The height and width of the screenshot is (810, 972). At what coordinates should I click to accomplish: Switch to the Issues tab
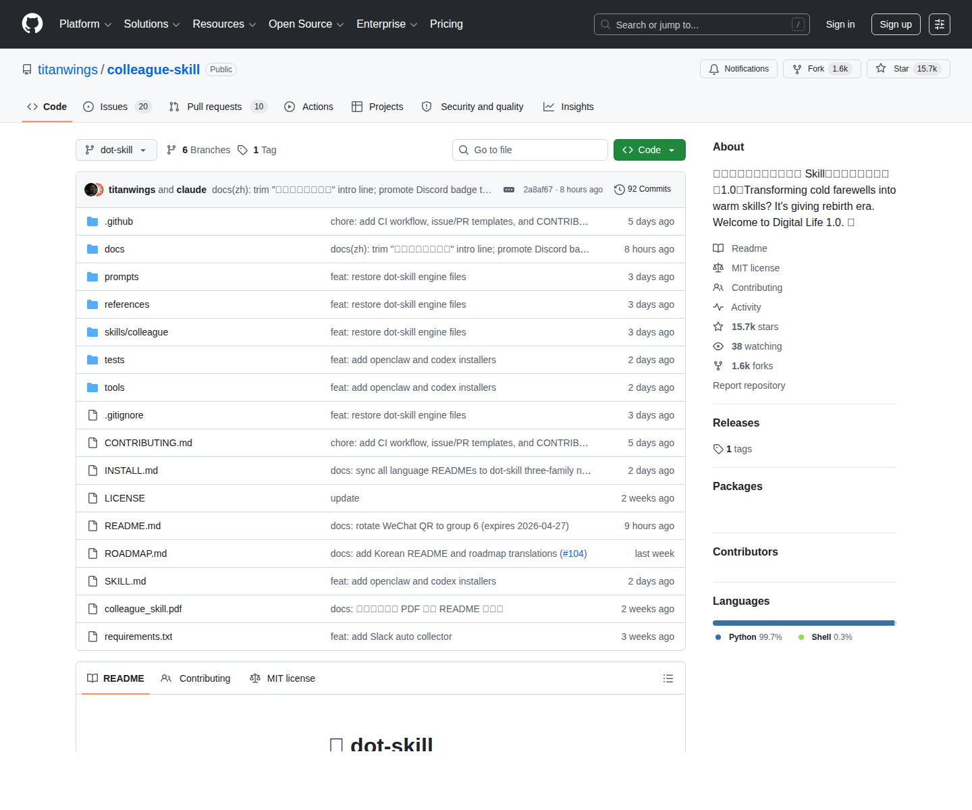pyautogui.click(x=117, y=107)
